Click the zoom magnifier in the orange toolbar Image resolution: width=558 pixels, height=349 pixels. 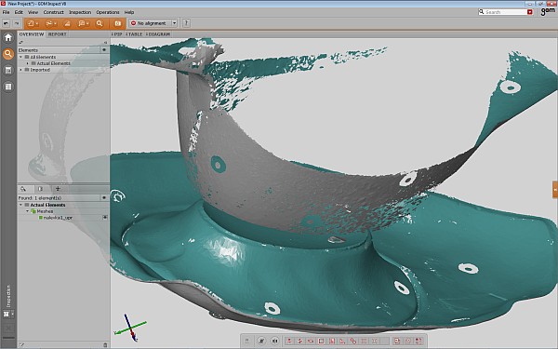(100, 23)
